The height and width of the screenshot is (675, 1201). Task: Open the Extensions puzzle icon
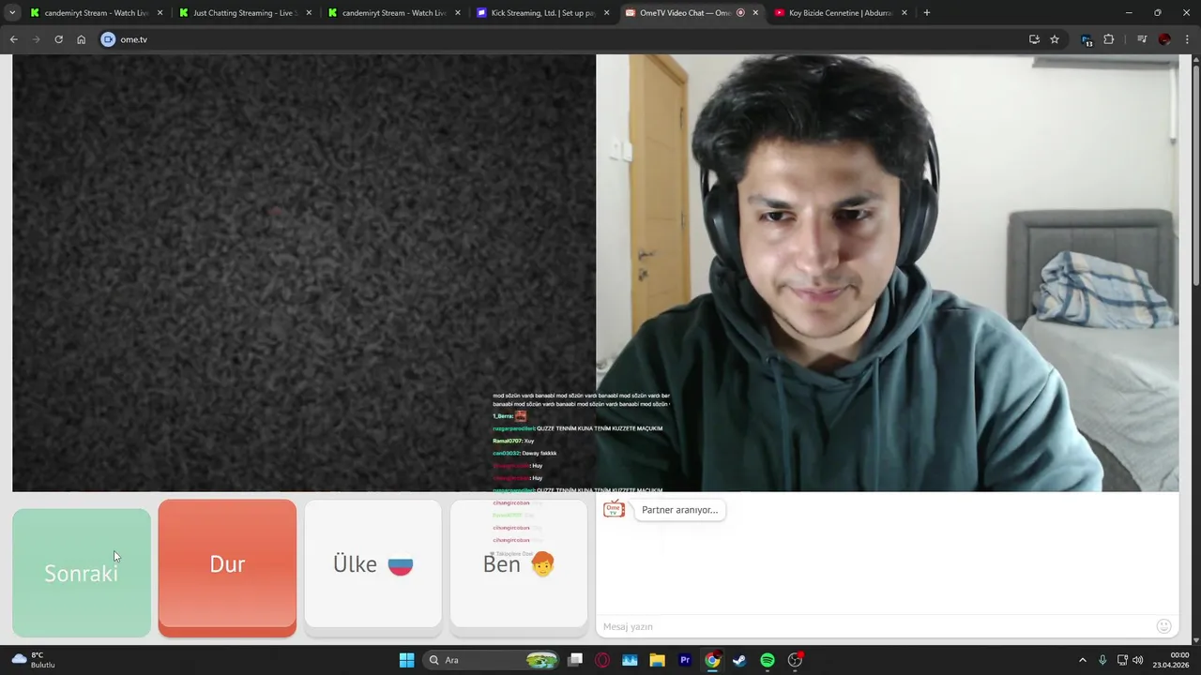coord(1109,39)
